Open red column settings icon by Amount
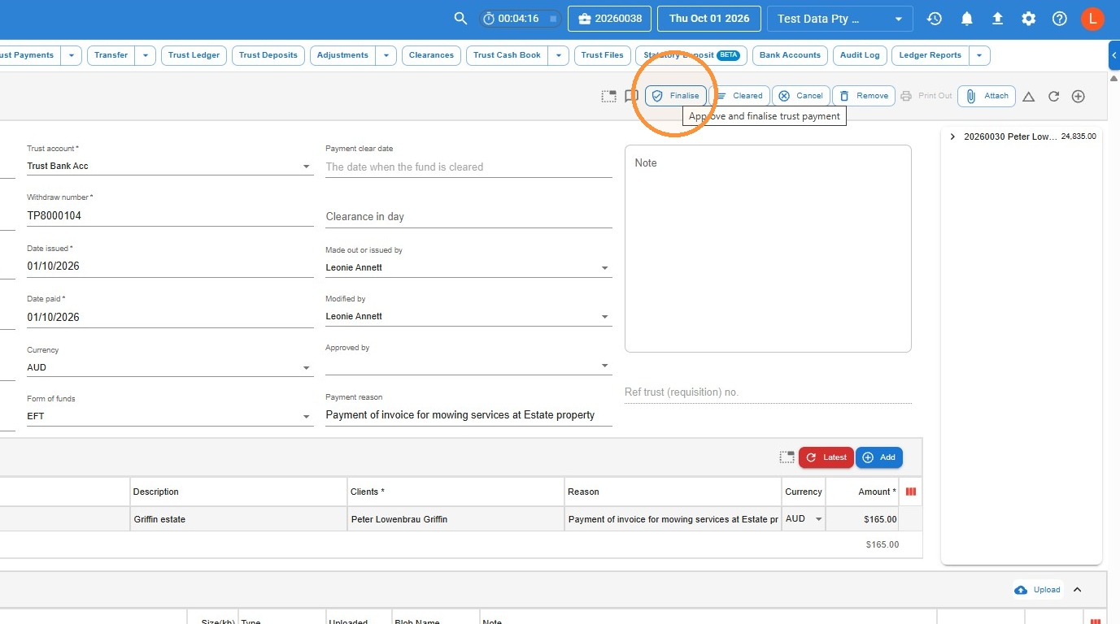 [x=911, y=492]
